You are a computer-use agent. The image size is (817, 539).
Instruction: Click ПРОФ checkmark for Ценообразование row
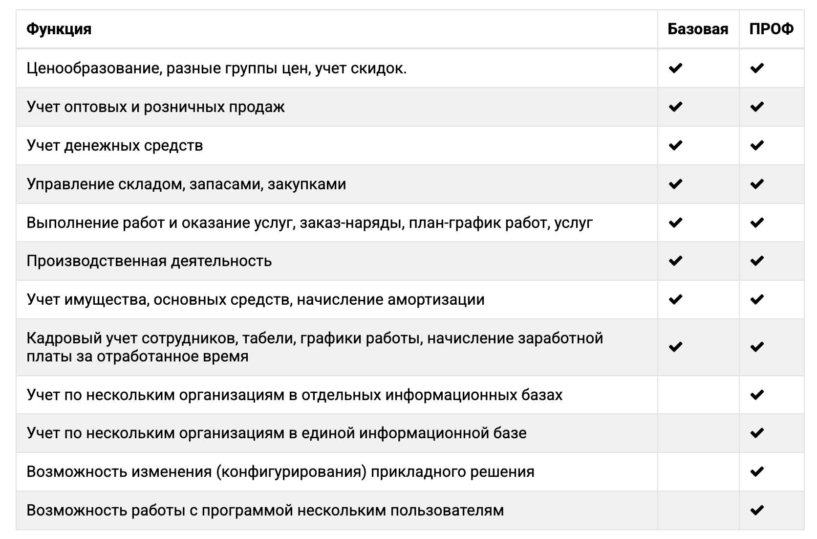[757, 68]
